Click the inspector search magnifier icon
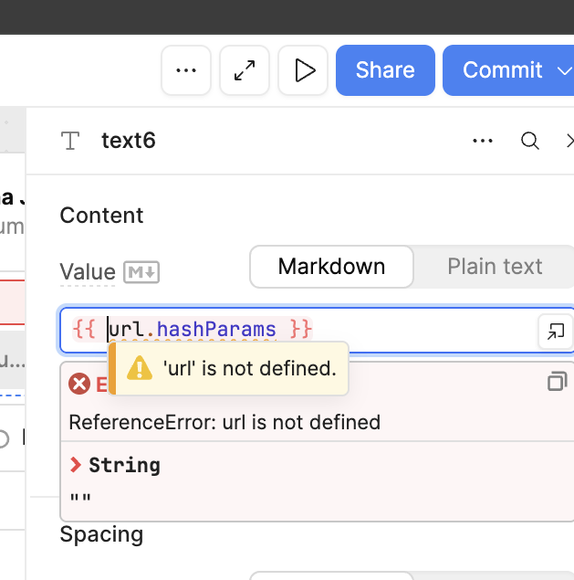This screenshot has width=574, height=580. click(529, 141)
